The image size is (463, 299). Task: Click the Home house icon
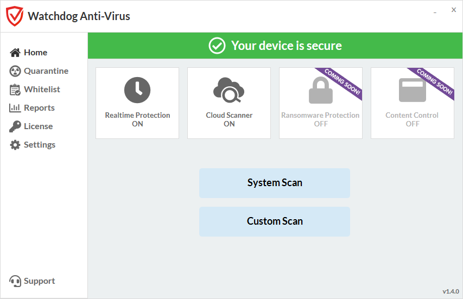tap(15, 53)
